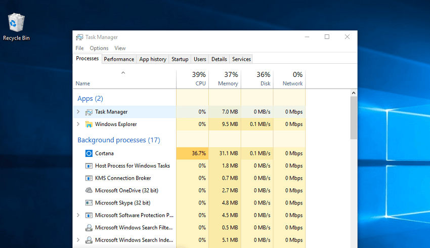Viewport: 430px width, 248px height.
Task: Select the Windows Explorer process name
Action: click(116, 124)
